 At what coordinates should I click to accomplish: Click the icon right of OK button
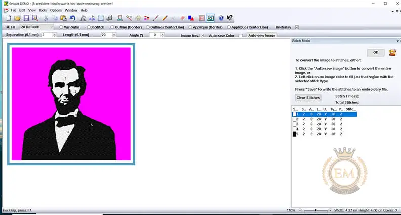coord(392,52)
